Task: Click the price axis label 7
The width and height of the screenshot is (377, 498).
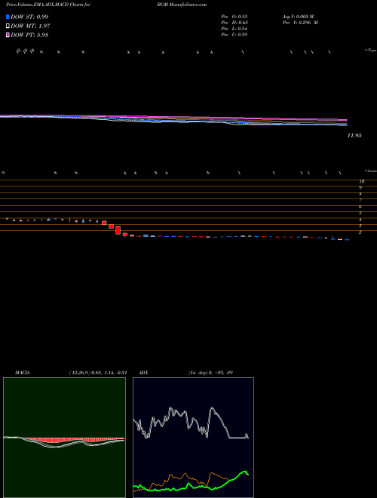Action: 360,201
